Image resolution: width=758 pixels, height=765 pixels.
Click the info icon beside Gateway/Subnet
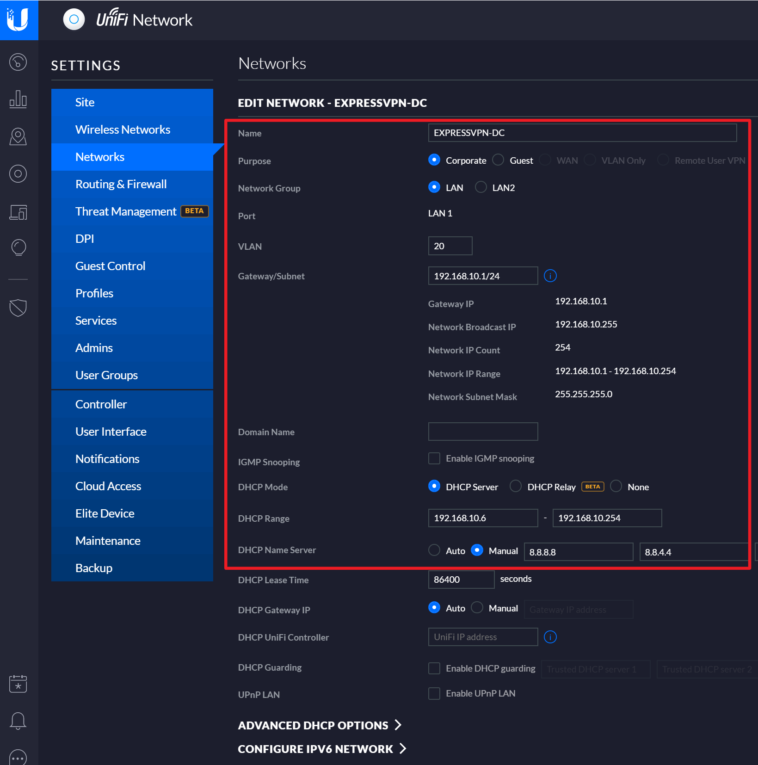[550, 276]
